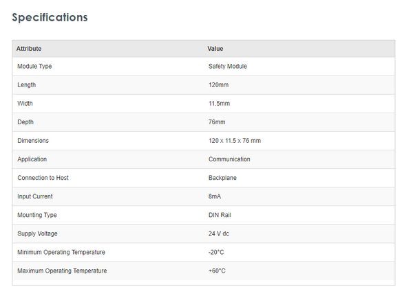Click the Value column header
Screen dimensions: 413x287
pyautogui.click(x=215, y=49)
